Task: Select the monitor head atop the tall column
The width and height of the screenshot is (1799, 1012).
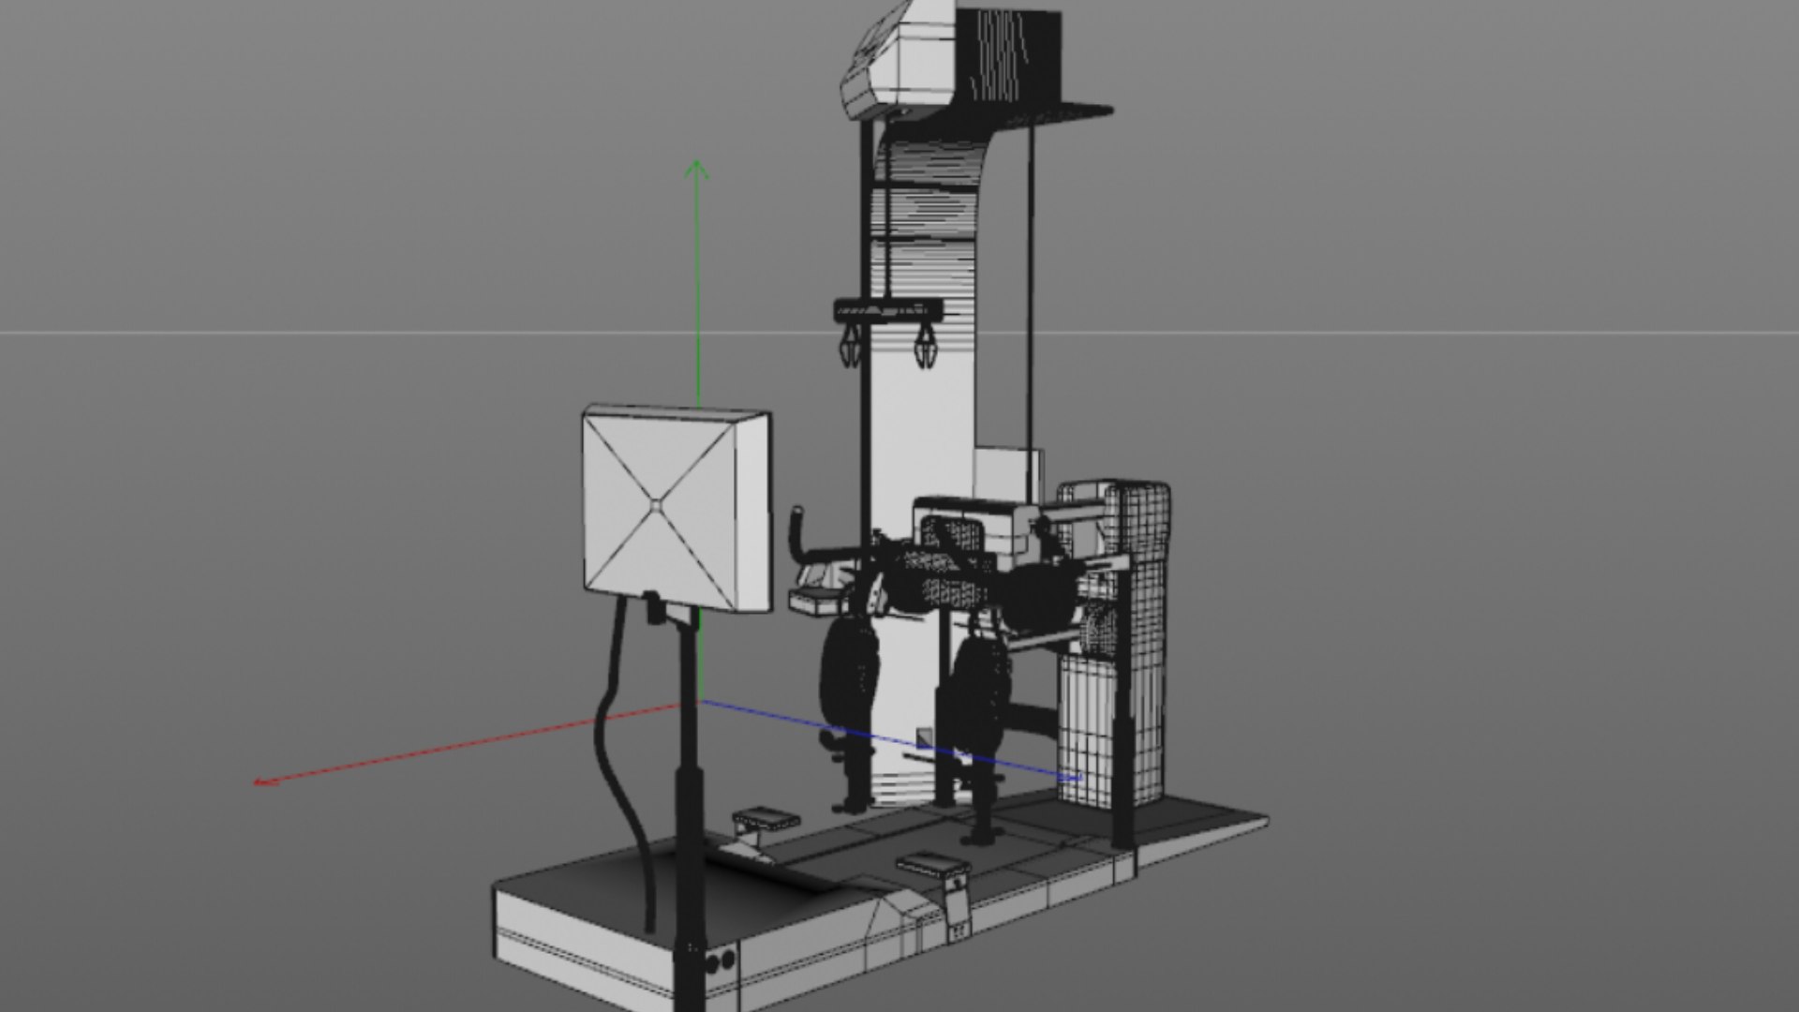Action: (x=898, y=59)
